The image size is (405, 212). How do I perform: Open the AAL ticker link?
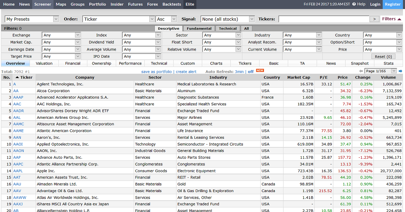17,117
